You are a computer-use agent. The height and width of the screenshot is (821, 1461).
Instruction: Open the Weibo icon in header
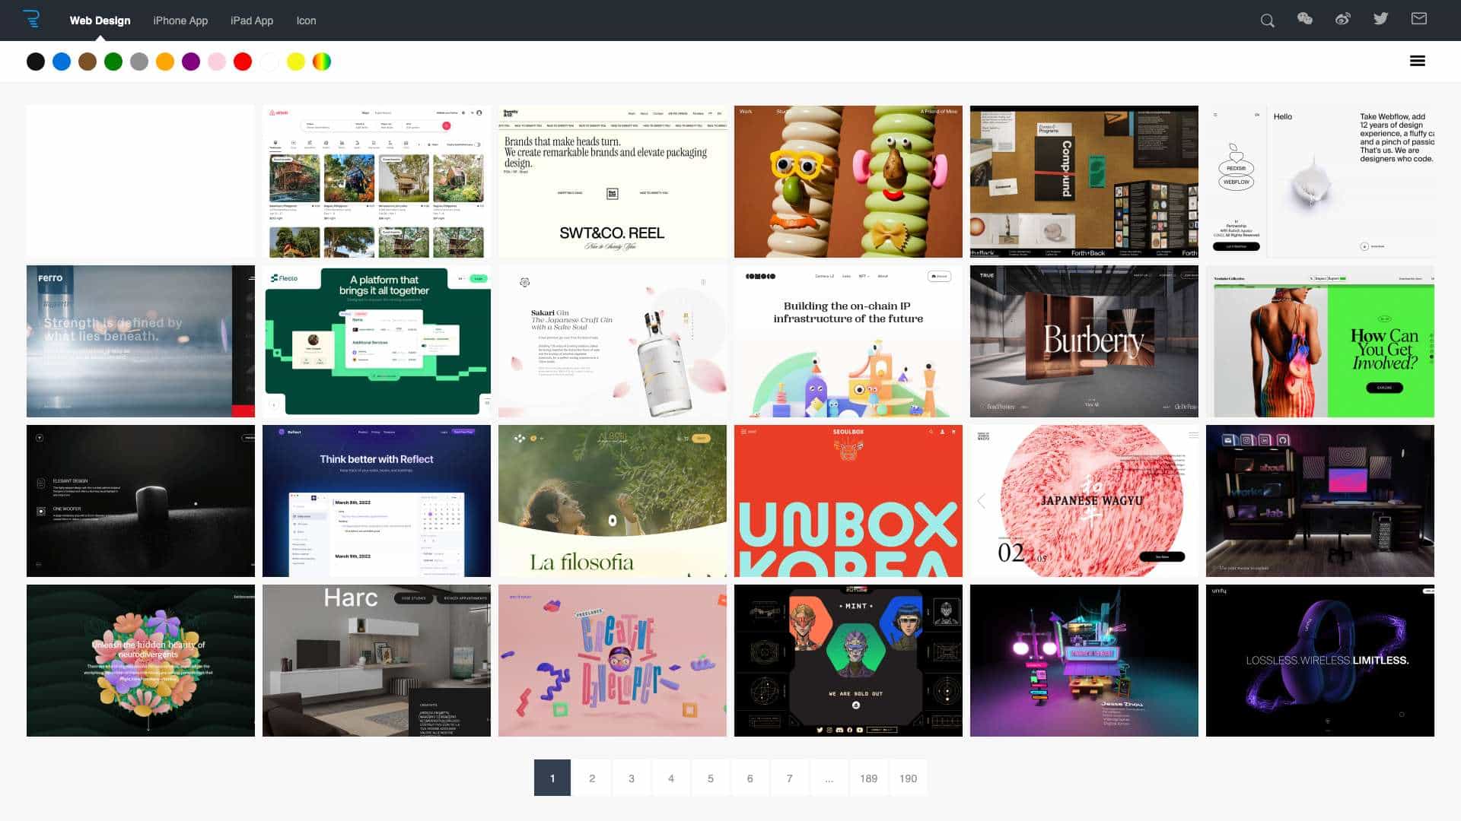pyautogui.click(x=1343, y=19)
